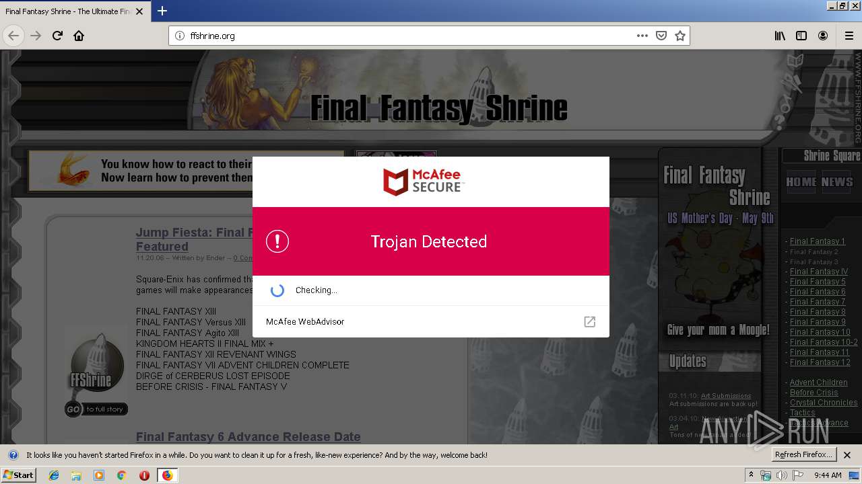Open the Art Submissions update link

(726, 396)
